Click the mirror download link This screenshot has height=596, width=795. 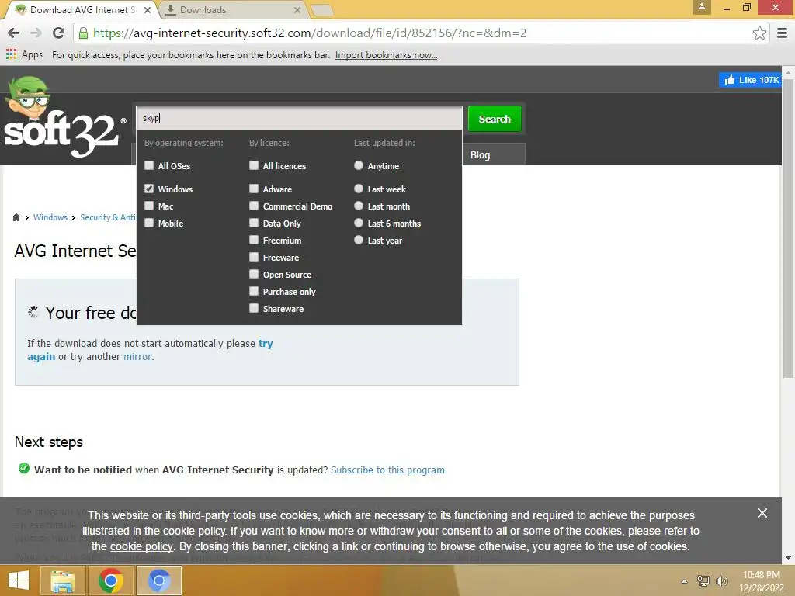click(137, 357)
